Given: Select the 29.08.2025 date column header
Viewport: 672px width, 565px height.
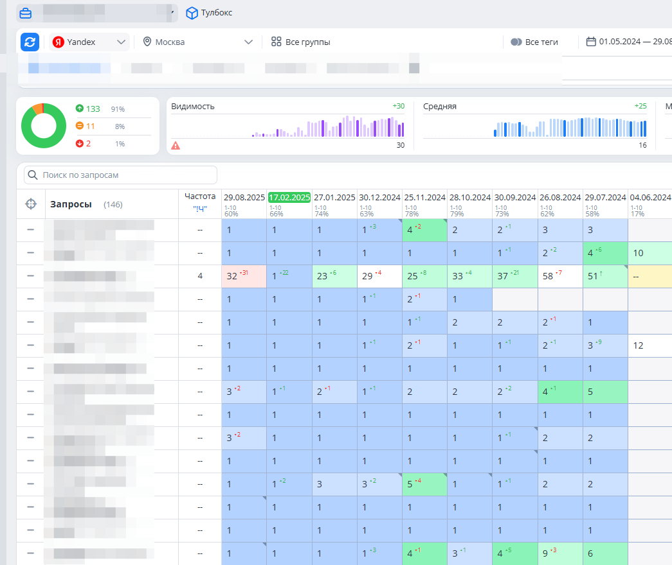Looking at the screenshot, I should [x=244, y=198].
